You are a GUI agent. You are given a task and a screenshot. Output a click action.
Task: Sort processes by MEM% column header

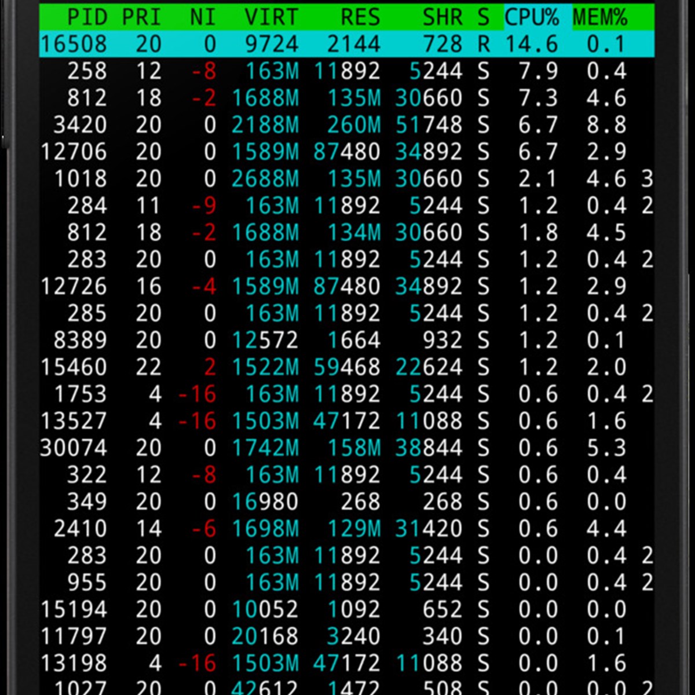(x=600, y=17)
